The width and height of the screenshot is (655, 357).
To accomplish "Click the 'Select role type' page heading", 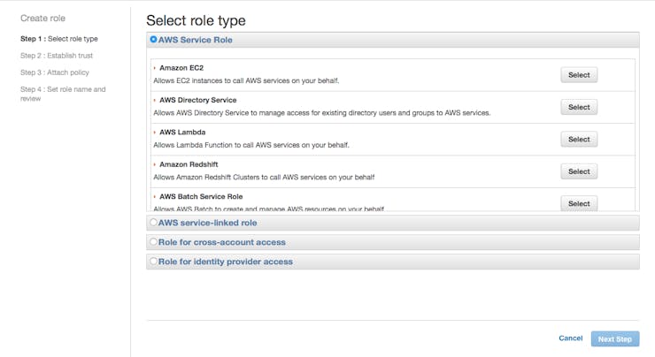I will [x=196, y=20].
